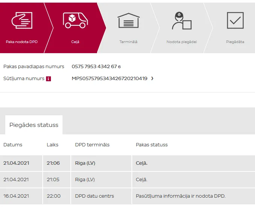Click shipment number MPS0575795343426720210419
Screen dimensions: 255x207
(109, 79)
